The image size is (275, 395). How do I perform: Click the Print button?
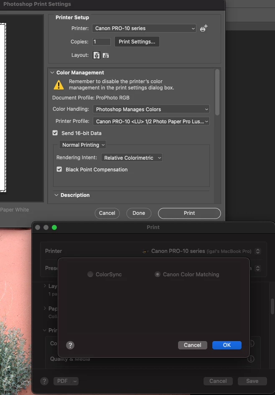point(189,213)
